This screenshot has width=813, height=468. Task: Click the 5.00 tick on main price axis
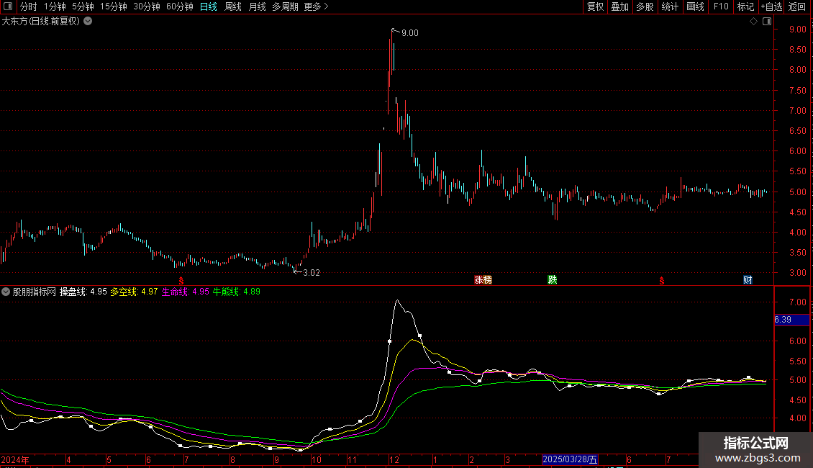(x=798, y=192)
